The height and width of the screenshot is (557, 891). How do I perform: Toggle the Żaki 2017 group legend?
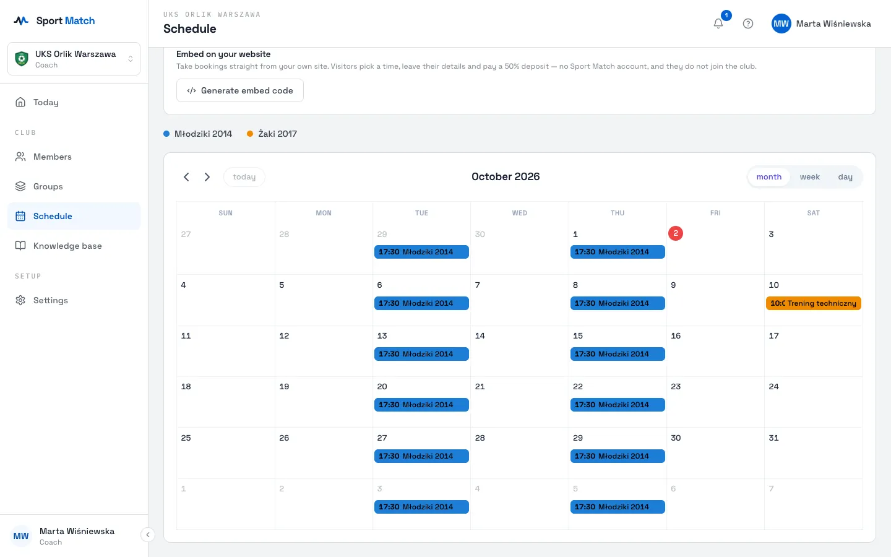click(272, 134)
